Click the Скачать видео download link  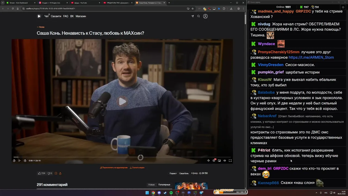coord(137,168)
